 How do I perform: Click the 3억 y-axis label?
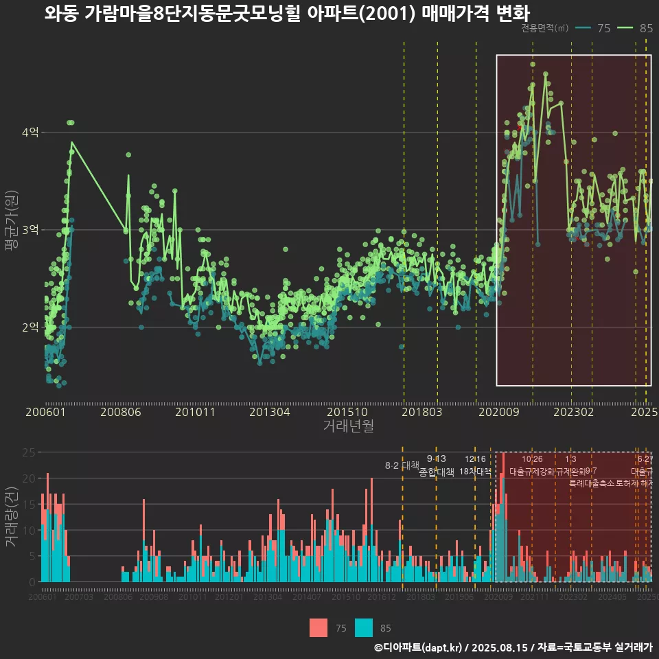(x=30, y=230)
